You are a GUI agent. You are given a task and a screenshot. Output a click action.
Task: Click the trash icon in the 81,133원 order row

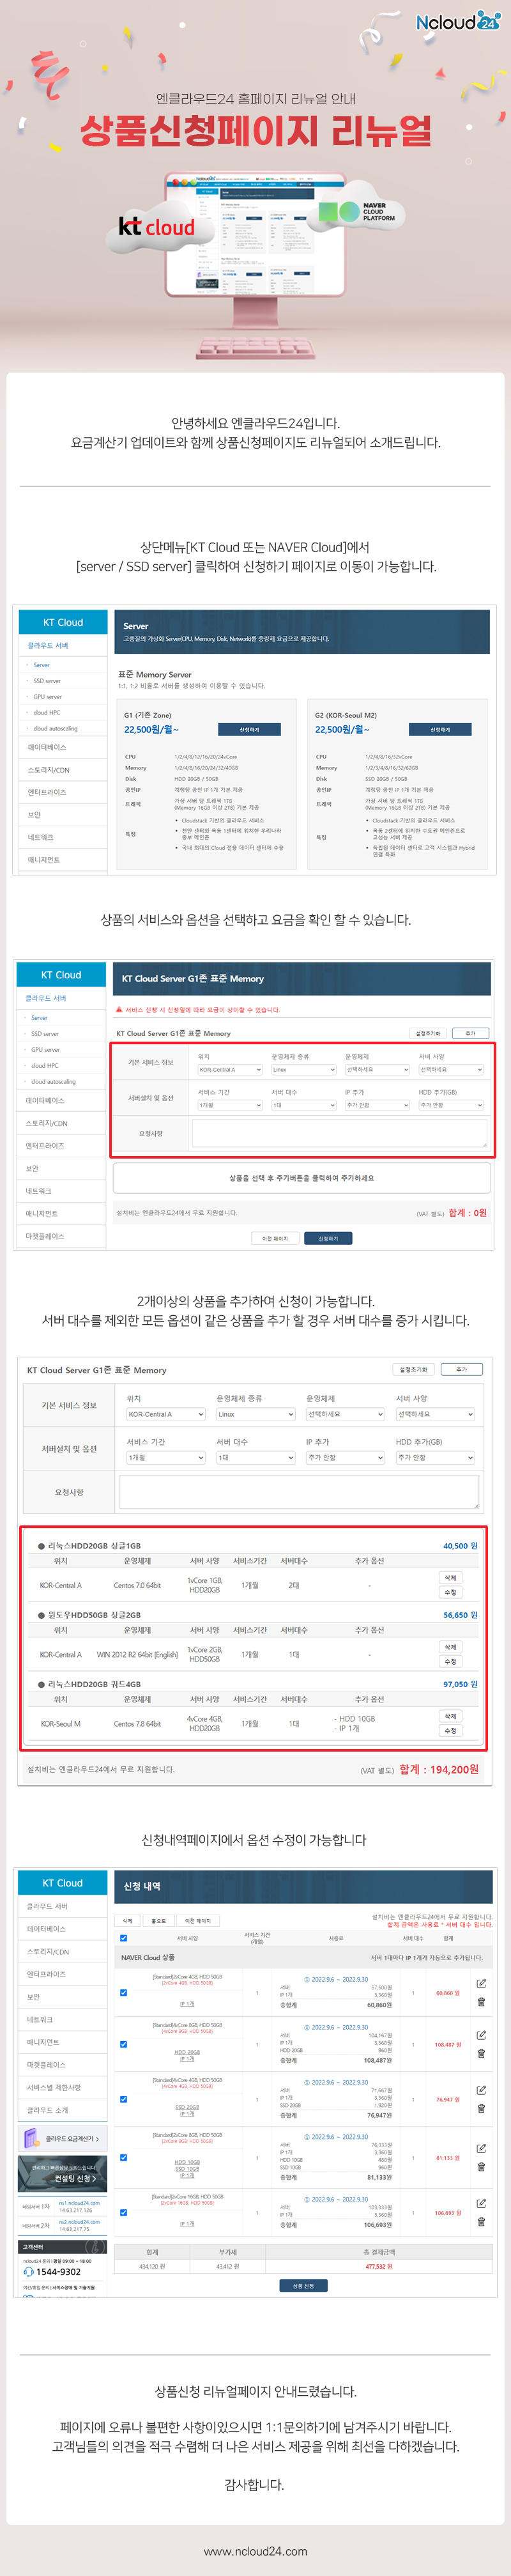[x=481, y=2167]
